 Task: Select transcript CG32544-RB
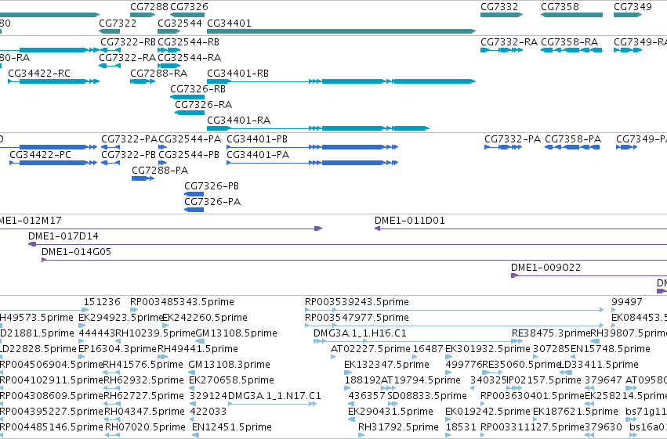169,50
